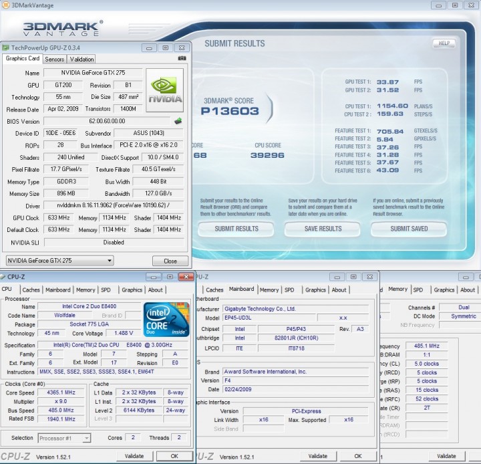Click the Core Speed value 4365.1 MHz
This screenshot has width=481, height=464.
point(61,392)
